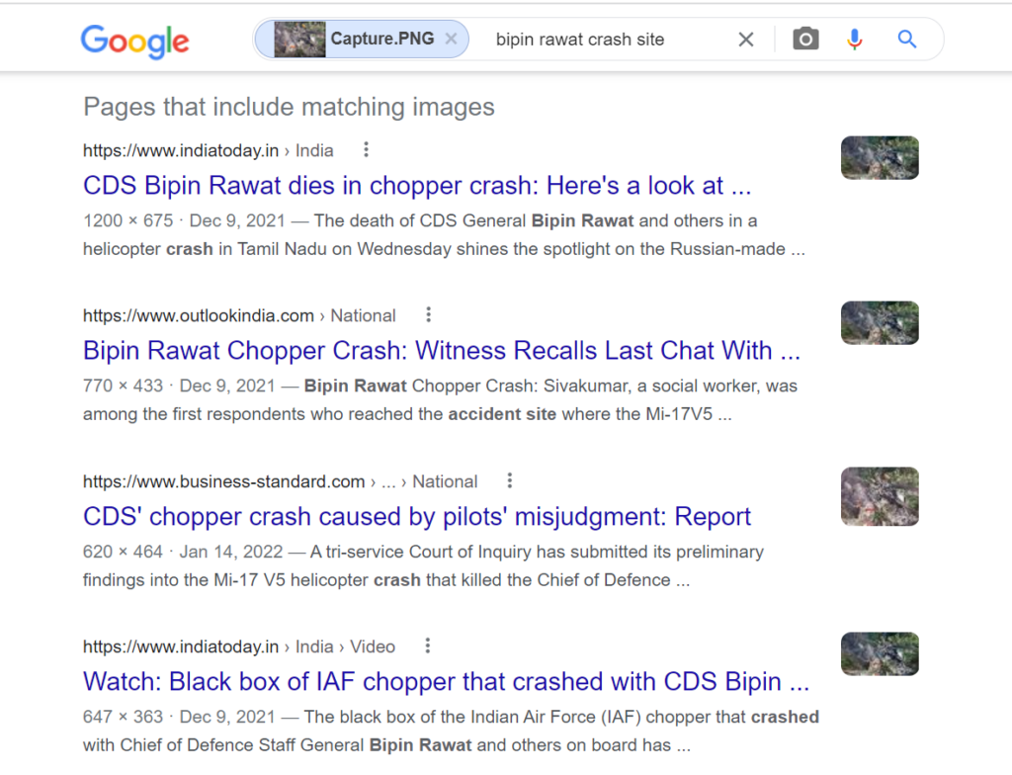Open 'Witness Recalls Last Chat' article link
The image size is (1012, 775).
(441, 351)
